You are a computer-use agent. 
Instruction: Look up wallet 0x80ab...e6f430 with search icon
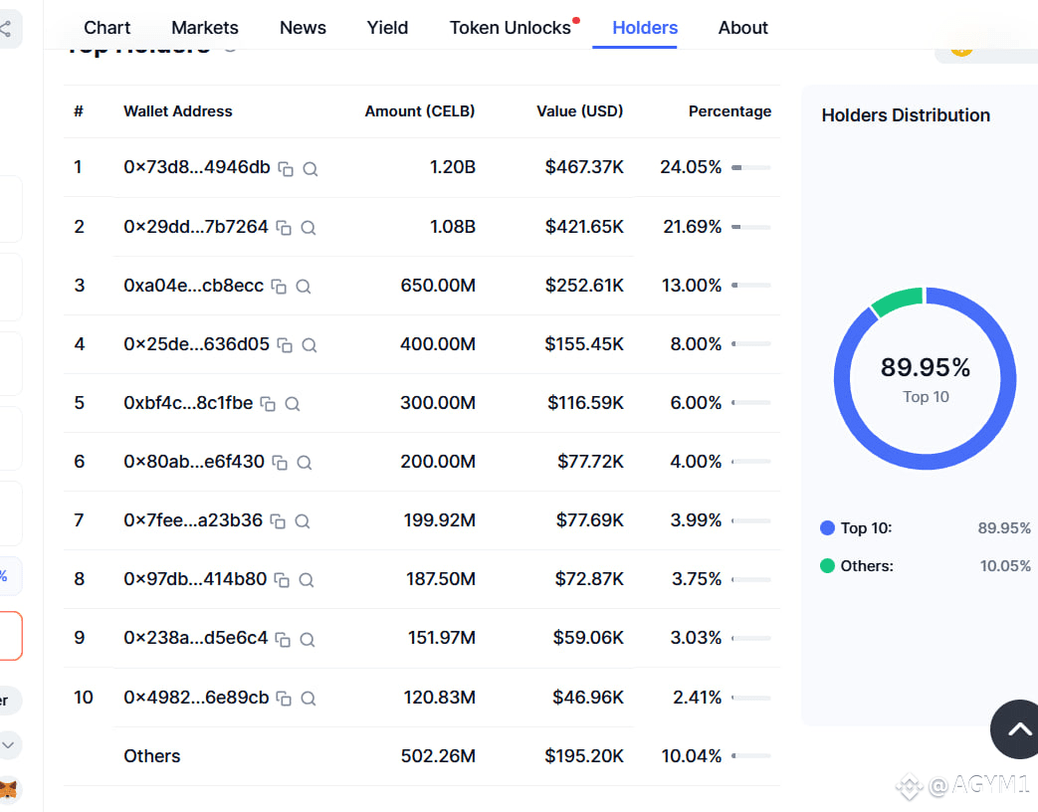click(304, 463)
